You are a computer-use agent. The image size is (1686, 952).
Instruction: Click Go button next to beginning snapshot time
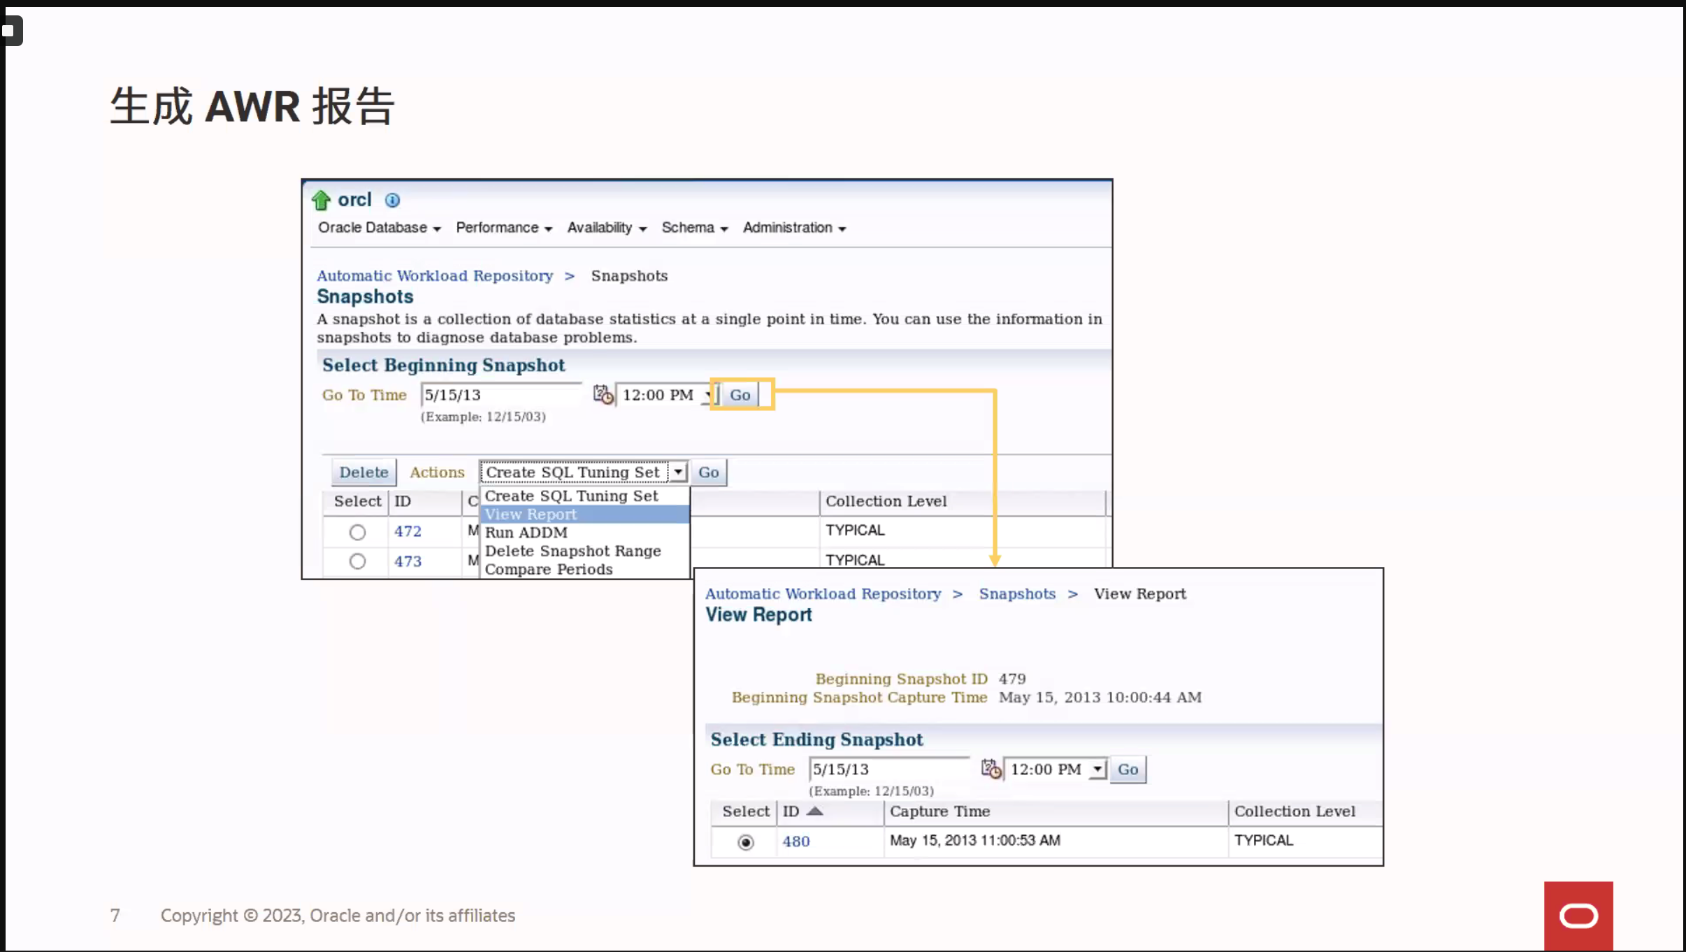[740, 395]
